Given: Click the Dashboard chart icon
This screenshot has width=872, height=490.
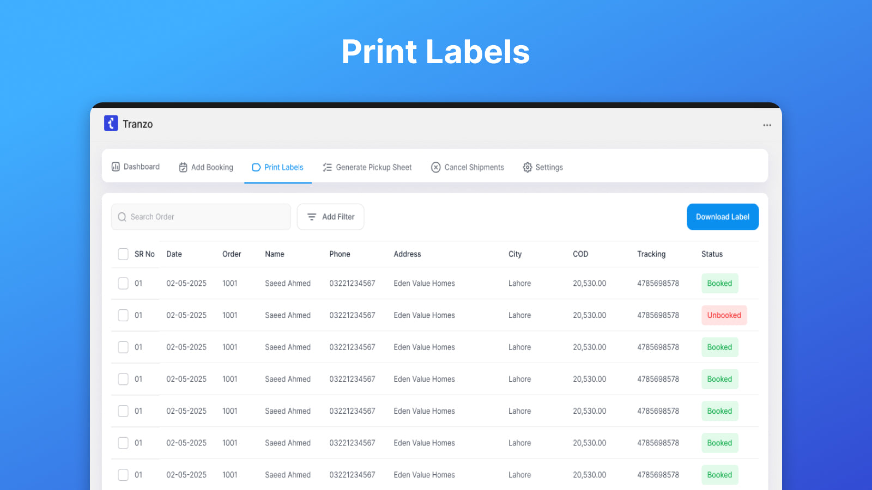Looking at the screenshot, I should tap(116, 167).
